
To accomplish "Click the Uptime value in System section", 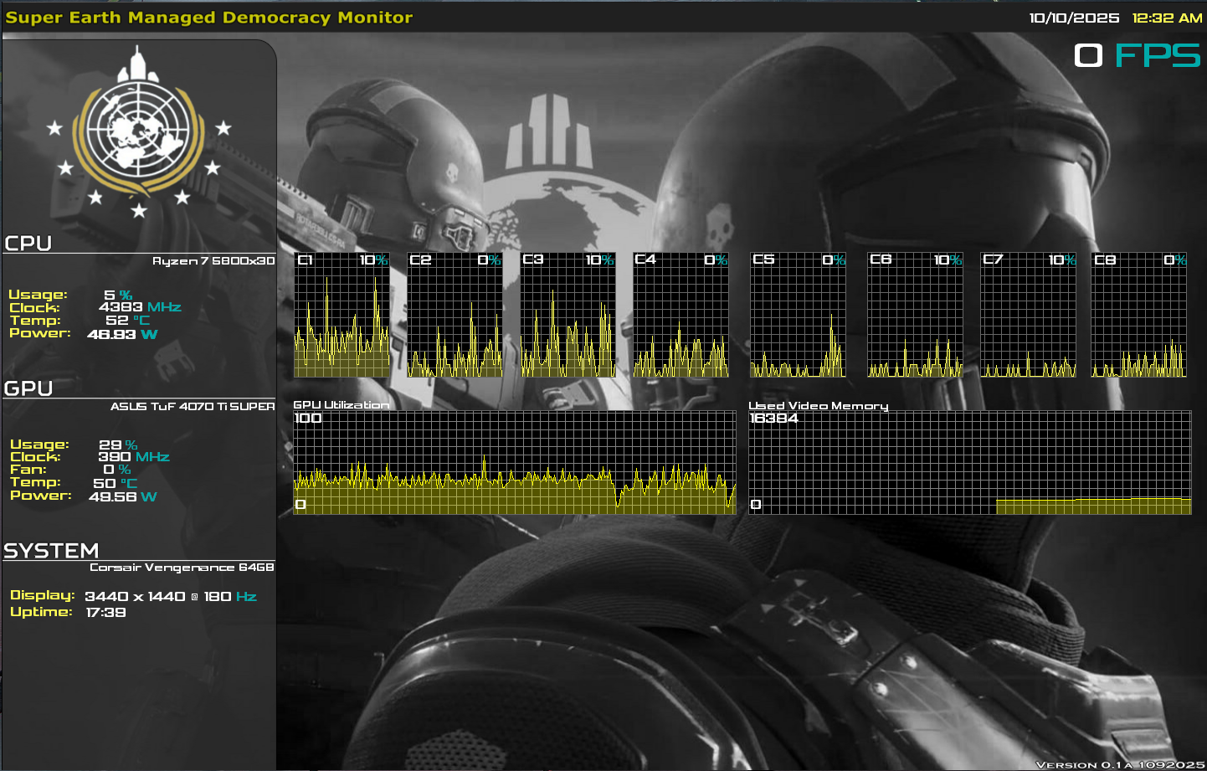I will [x=105, y=613].
